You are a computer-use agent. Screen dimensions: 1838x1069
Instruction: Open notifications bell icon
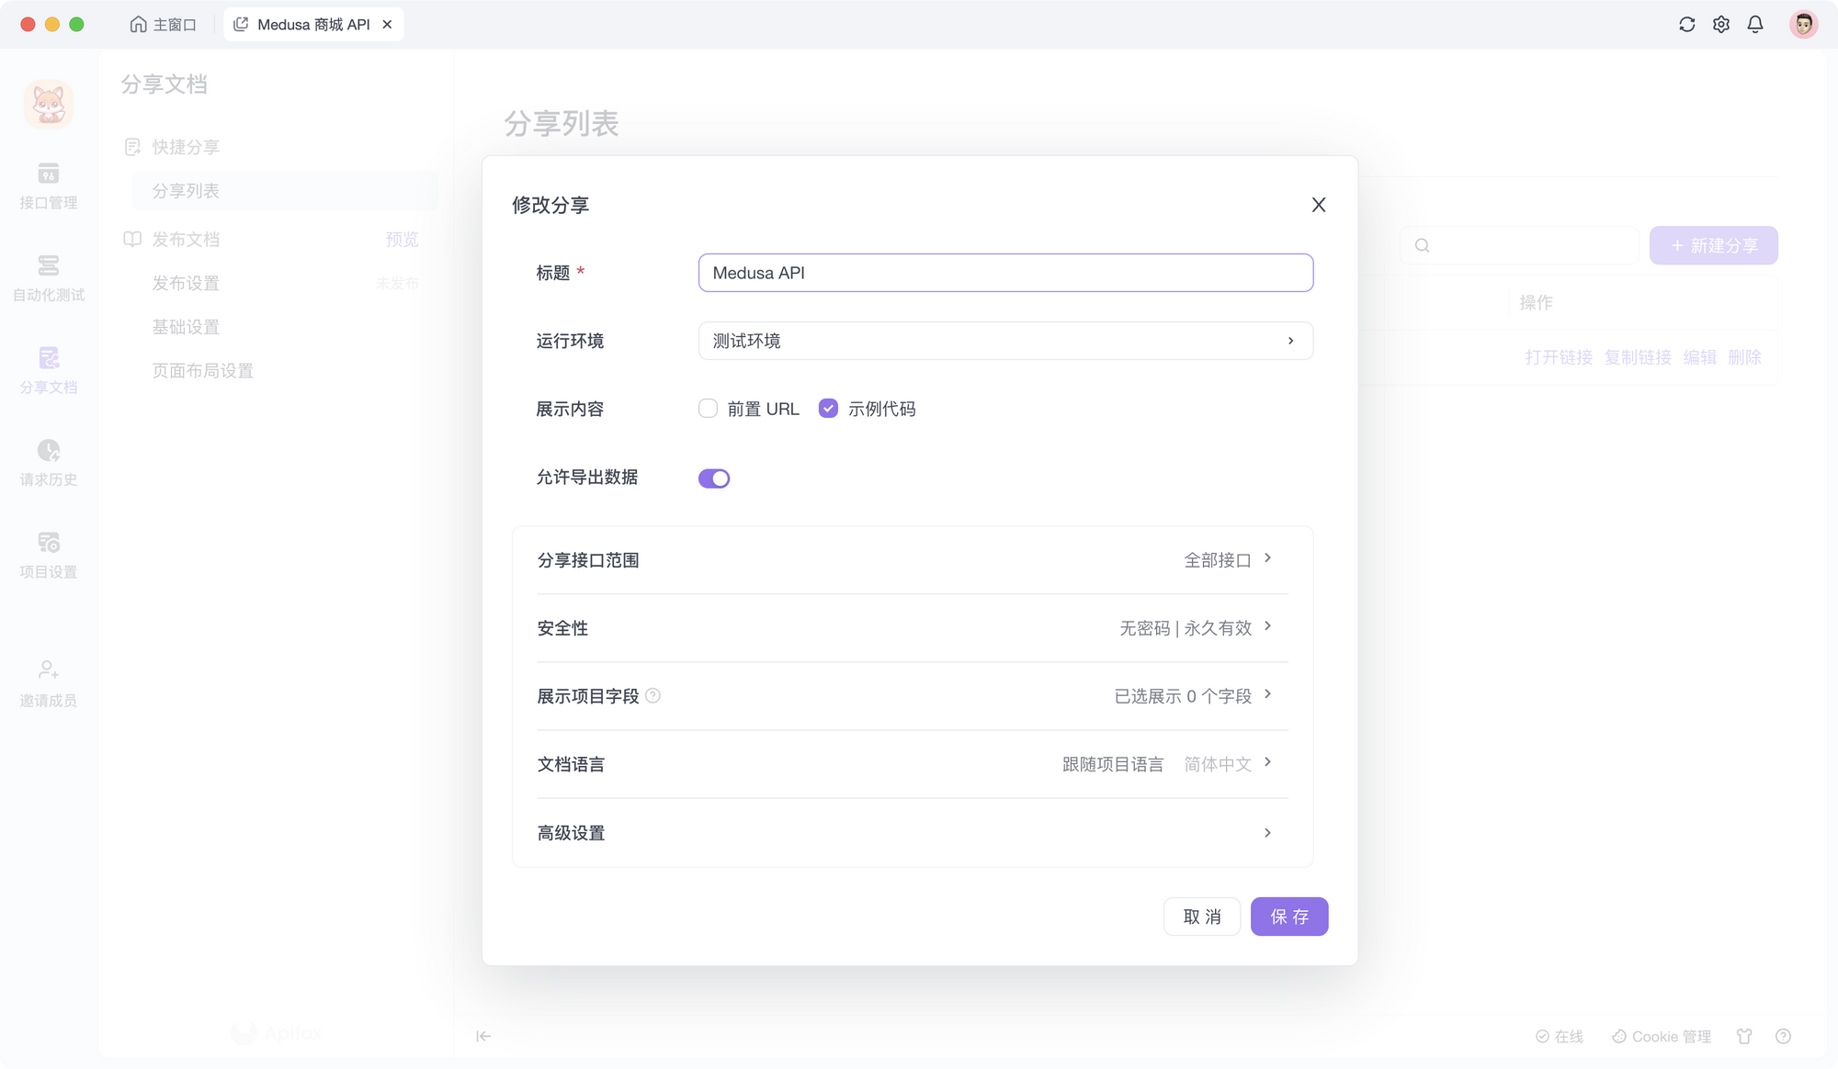pyautogui.click(x=1755, y=25)
